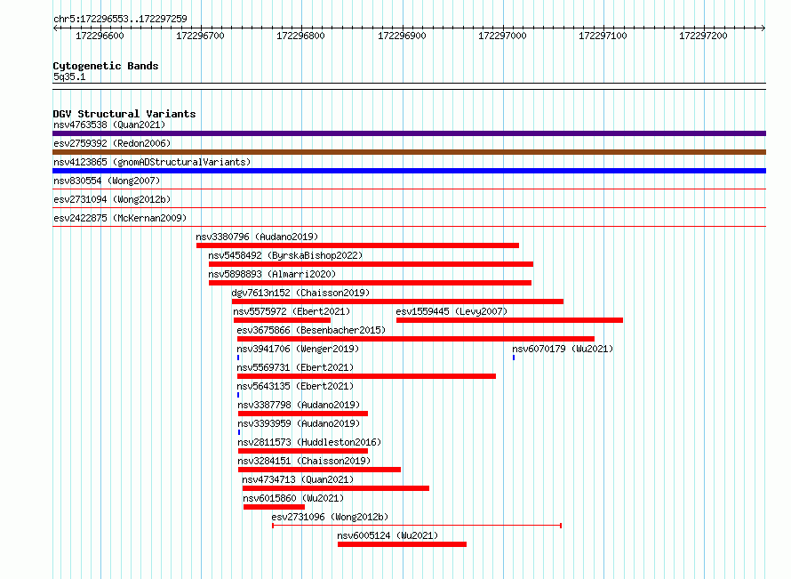
Task: Select the nsv5569731 (Ebert2021) red bar
Action: [367, 376]
